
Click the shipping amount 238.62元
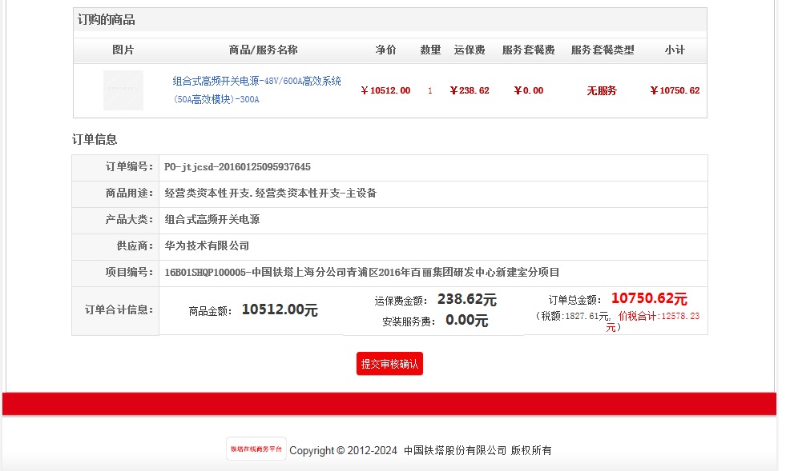(466, 299)
